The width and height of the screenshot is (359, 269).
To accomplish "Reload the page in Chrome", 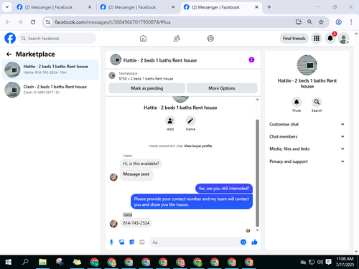I will click(33, 22).
